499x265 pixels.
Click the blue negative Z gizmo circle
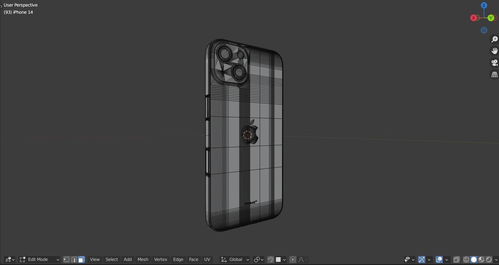click(x=484, y=30)
